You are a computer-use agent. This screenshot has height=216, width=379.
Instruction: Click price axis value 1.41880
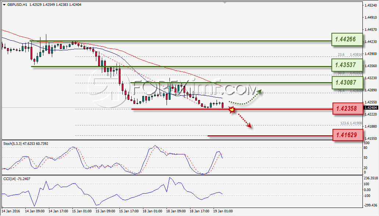(371, 126)
